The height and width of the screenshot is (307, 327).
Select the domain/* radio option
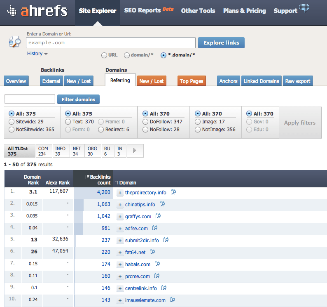coord(126,55)
